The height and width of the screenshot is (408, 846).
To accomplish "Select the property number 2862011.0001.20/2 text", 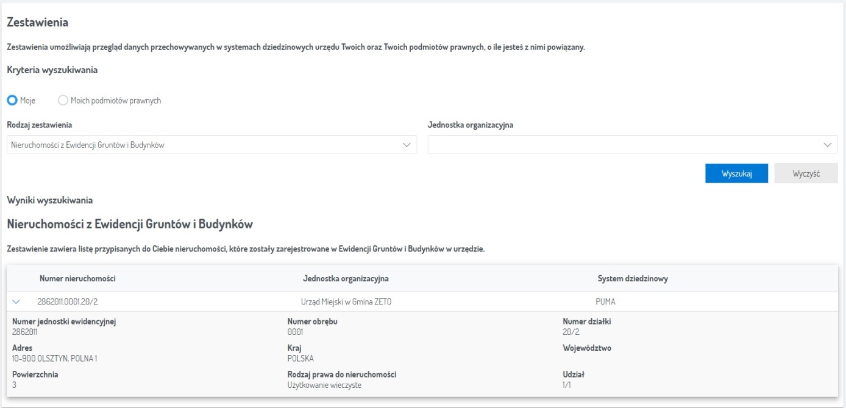I will (x=68, y=301).
